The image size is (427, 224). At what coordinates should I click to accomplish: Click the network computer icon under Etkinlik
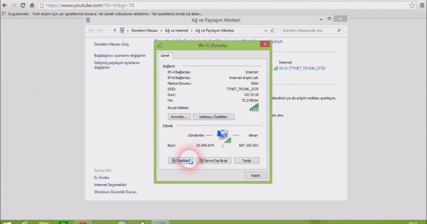click(x=223, y=136)
